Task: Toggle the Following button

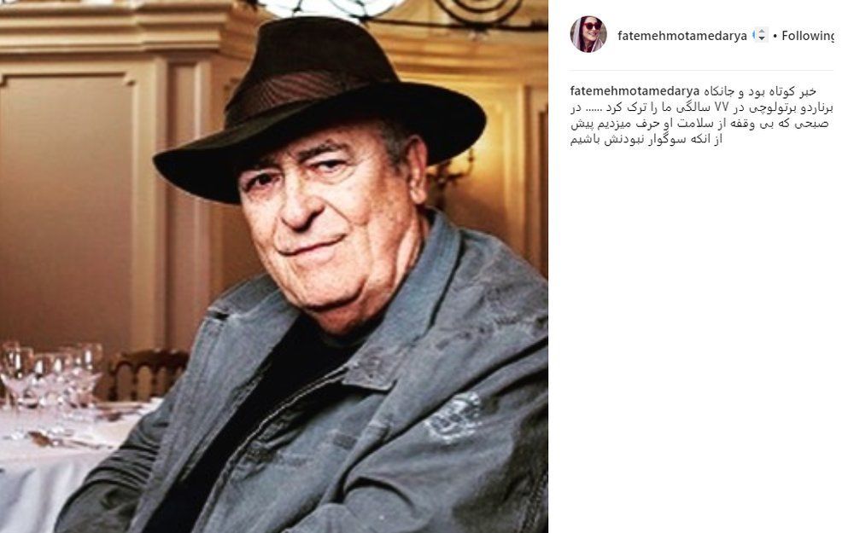Action: coord(807,36)
